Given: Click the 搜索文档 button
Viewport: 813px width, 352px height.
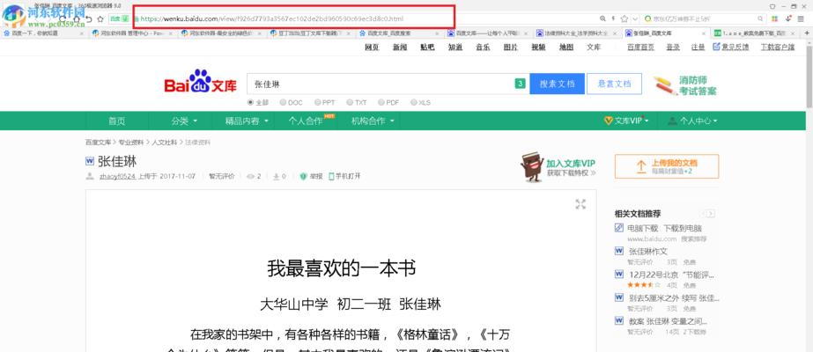Looking at the screenshot, I should 557,84.
